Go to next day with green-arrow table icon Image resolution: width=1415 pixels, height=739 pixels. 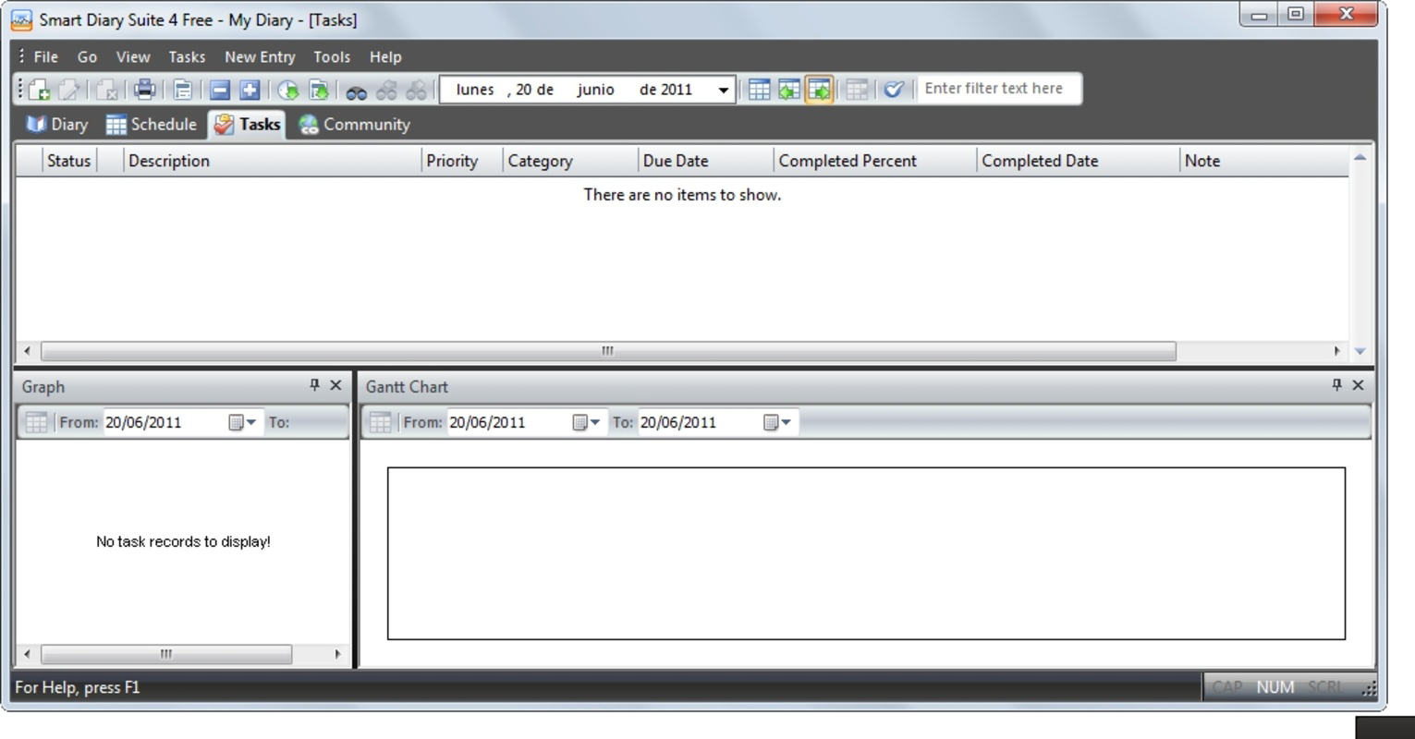pyautogui.click(x=820, y=89)
